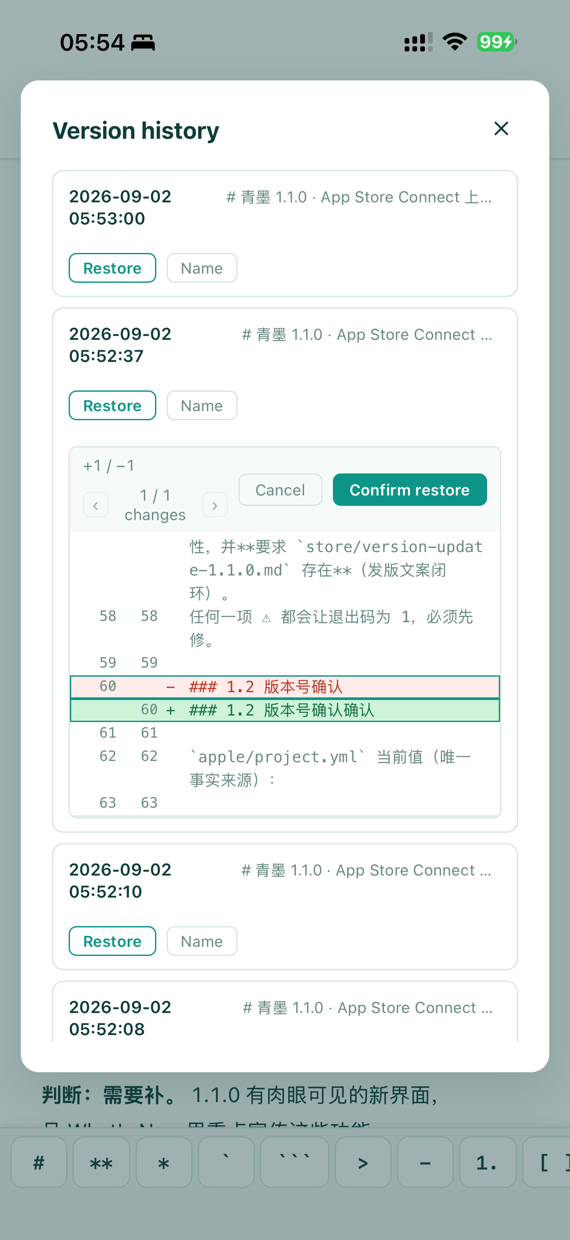This screenshot has width=570, height=1240.
Task: Insert numbered list with 1. key
Action: click(488, 1162)
